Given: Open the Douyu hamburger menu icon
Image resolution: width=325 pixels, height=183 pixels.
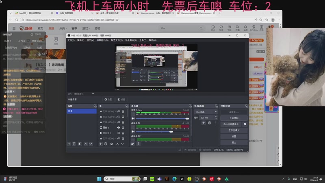Looking at the screenshot, I should pos(14,28).
